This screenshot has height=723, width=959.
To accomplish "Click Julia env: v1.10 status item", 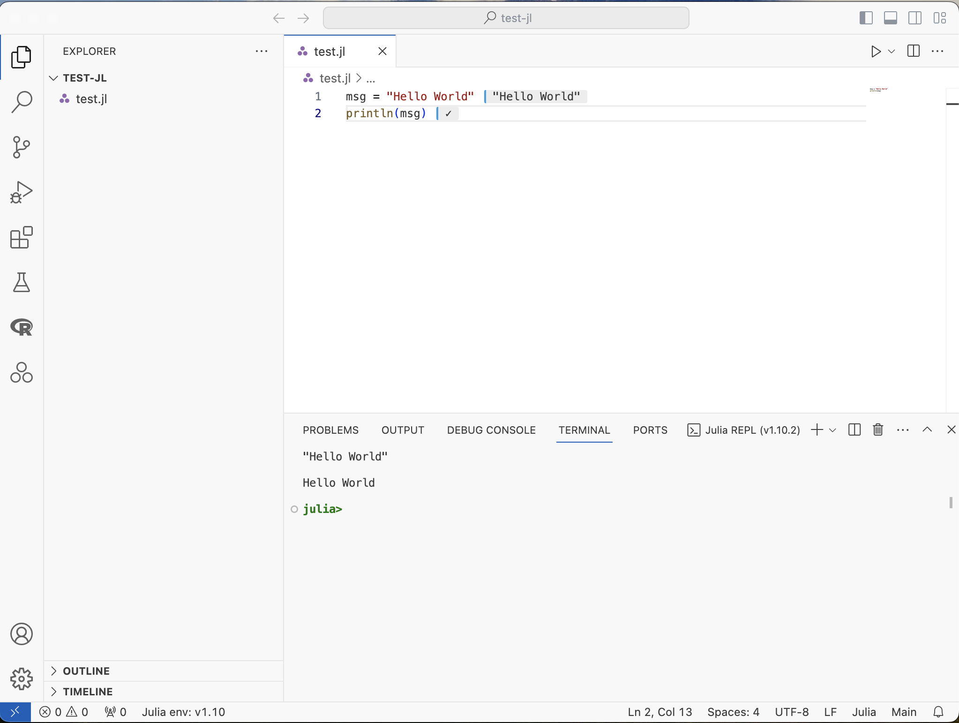I will point(183,712).
